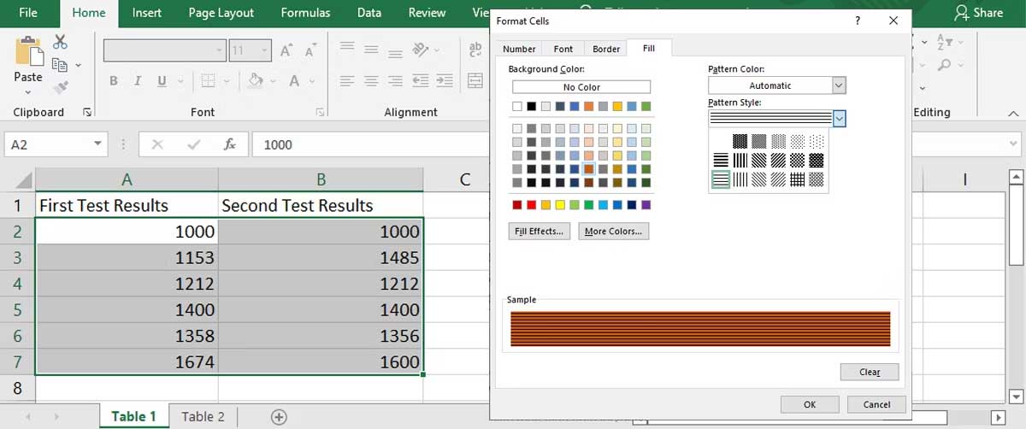Expand the Paste options arrow
This screenshot has height=429, width=1026.
tap(28, 91)
